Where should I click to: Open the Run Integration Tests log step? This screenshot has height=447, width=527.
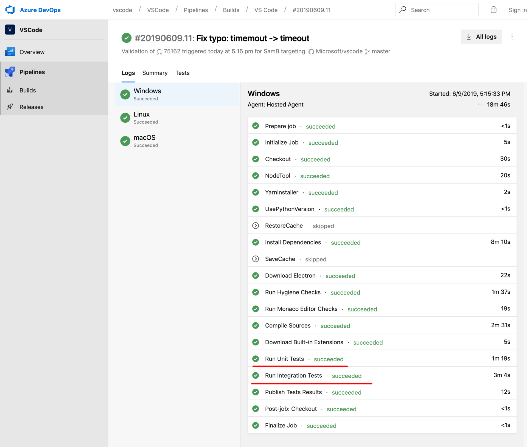click(293, 375)
